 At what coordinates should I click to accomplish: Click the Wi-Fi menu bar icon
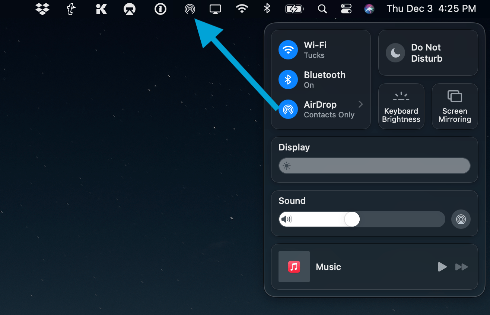[242, 9]
